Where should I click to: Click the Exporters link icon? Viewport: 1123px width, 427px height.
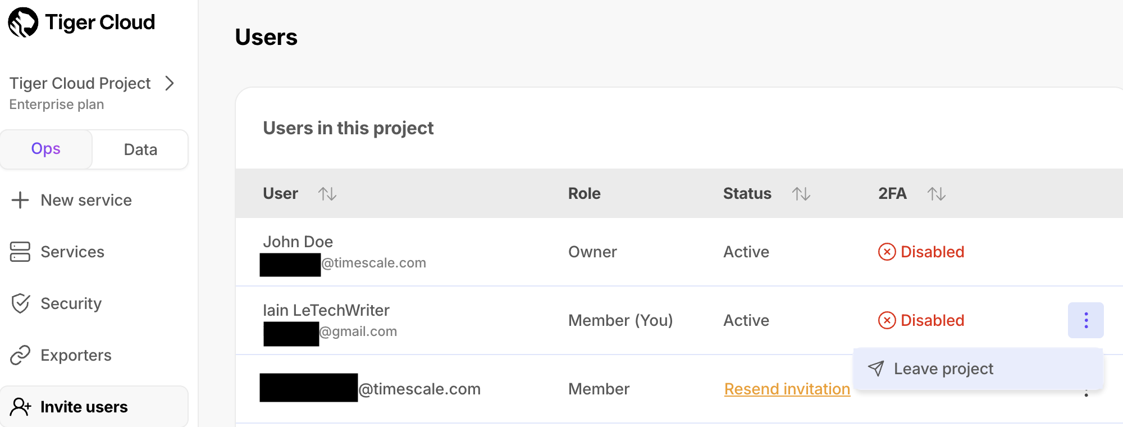pos(20,355)
